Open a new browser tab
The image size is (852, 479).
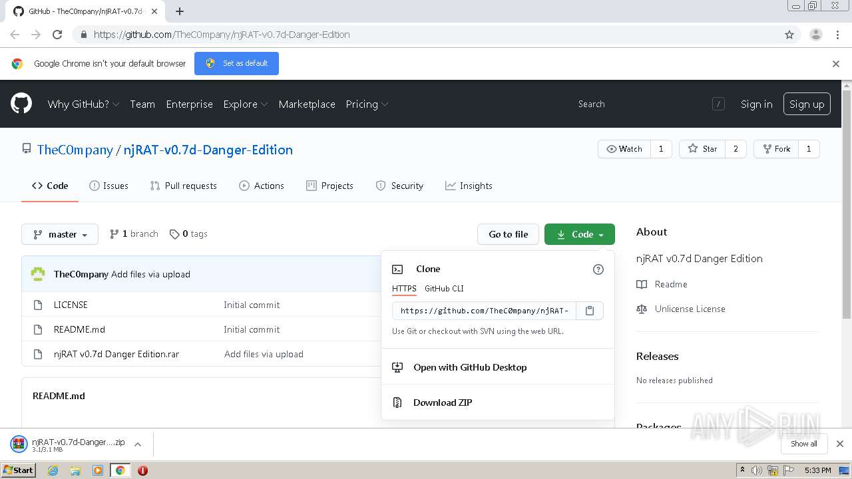(179, 11)
